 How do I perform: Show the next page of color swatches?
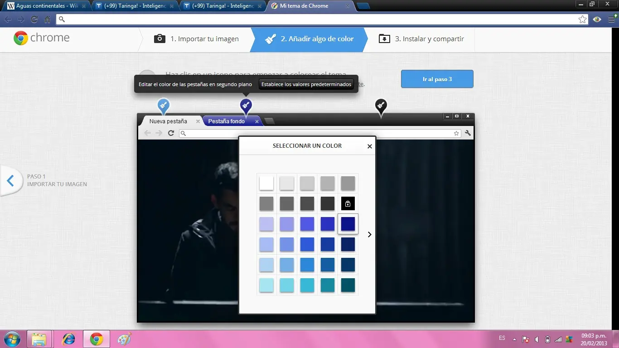tap(370, 235)
